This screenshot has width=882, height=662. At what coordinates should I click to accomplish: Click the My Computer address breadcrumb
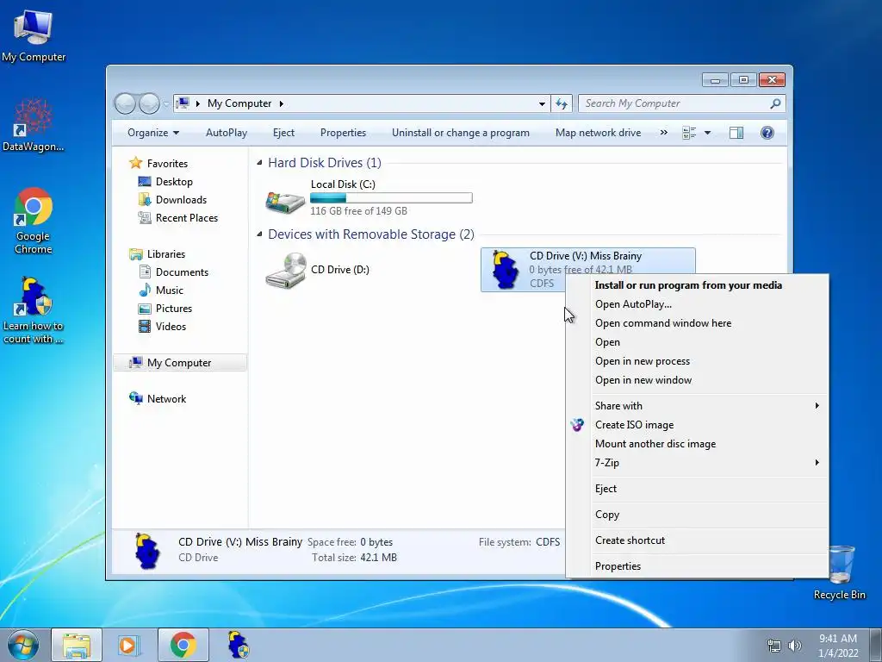click(x=239, y=103)
